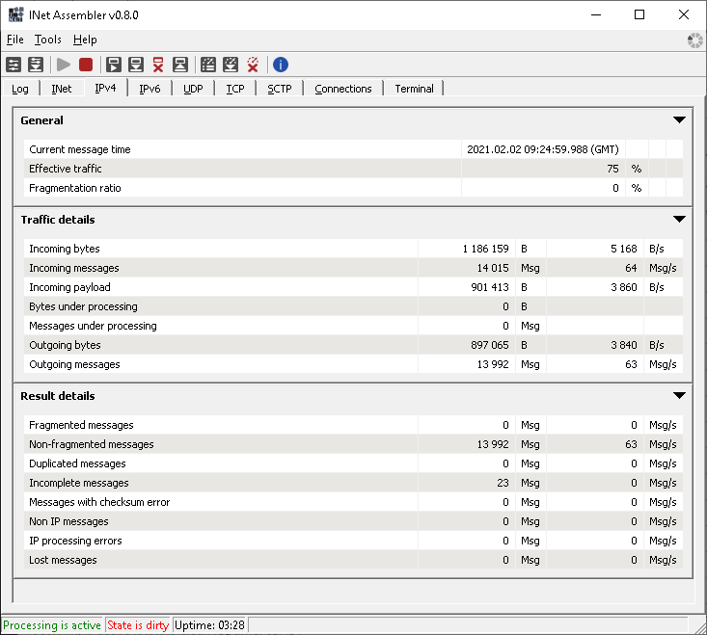707x635 pixels.
Task: Select the Outgoing messages row label
Action: 74,365
